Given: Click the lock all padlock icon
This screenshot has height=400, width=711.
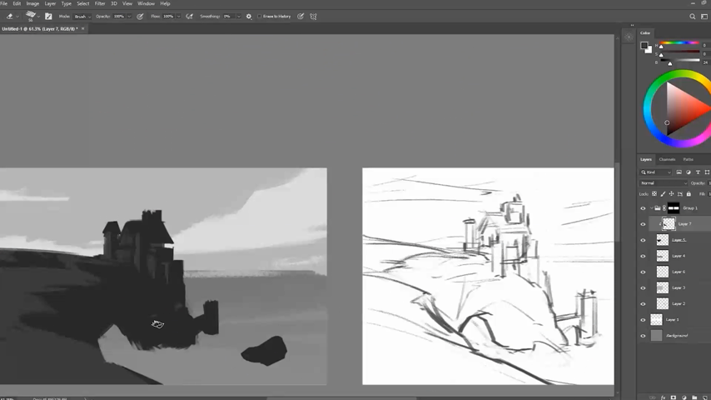Looking at the screenshot, I should [689, 194].
